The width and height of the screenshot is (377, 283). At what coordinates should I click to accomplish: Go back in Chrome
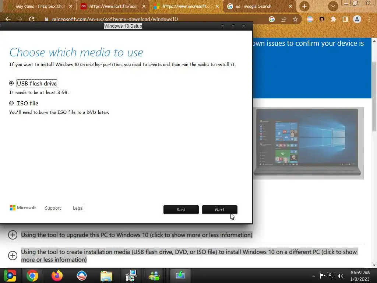click(8, 19)
